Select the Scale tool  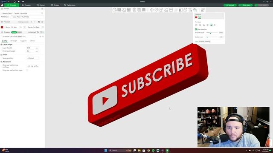click(161, 10)
